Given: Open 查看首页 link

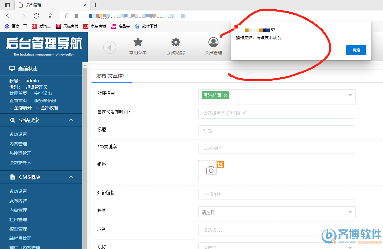Looking at the screenshot, I should [18, 101].
